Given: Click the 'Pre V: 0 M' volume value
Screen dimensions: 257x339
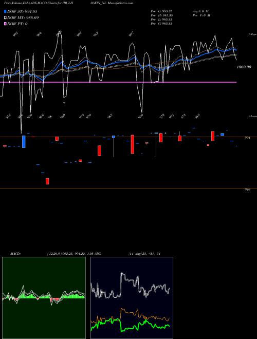Looking at the screenshot, I should pyautogui.click(x=202, y=15).
